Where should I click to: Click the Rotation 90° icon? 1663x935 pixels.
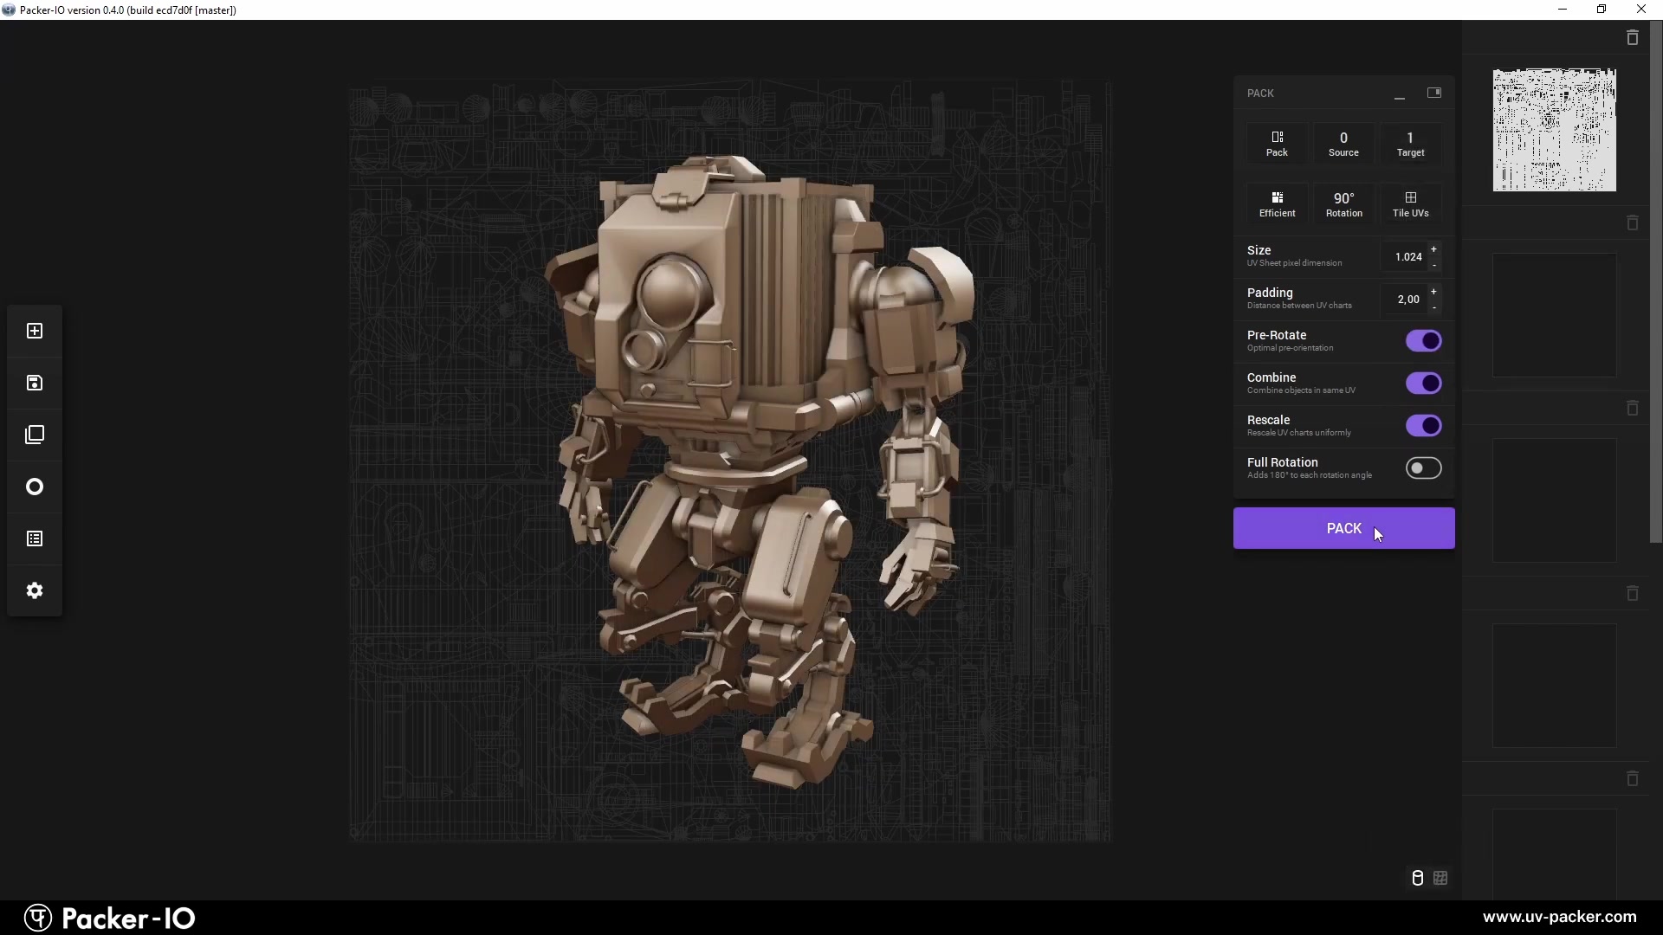pyautogui.click(x=1343, y=203)
